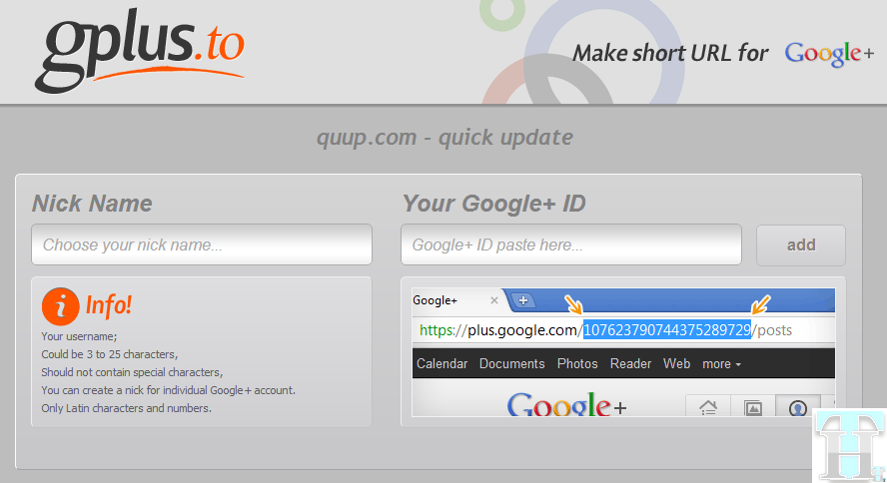Open Calendar in the black bar
This screenshot has height=483, width=887.
[441, 364]
